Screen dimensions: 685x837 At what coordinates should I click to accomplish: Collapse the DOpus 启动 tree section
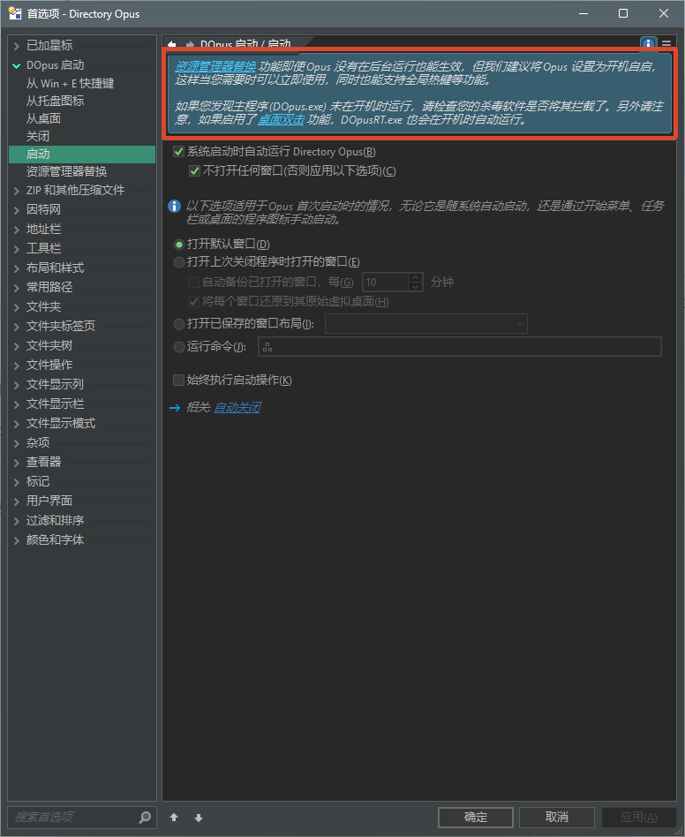(16, 65)
